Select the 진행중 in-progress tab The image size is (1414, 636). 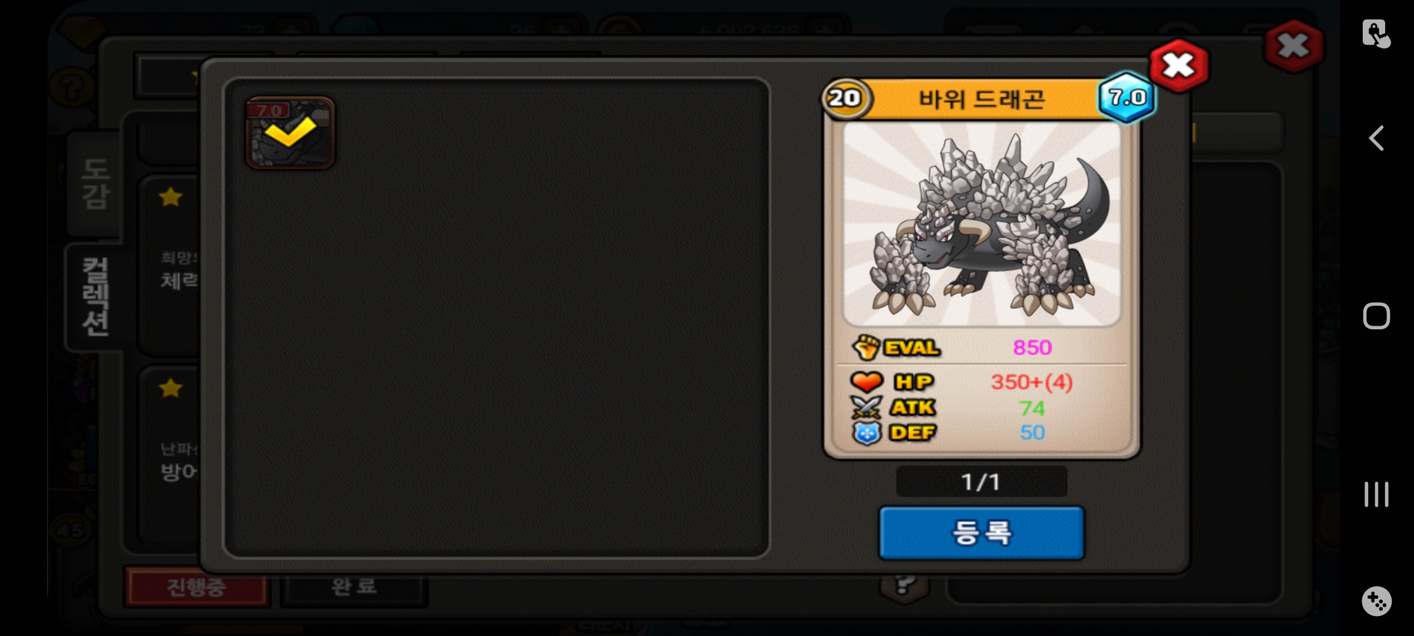point(197,587)
